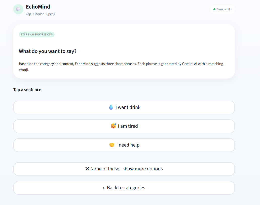260x205 pixels.
Task: Open the Demo child profile badge
Action: tap(222, 9)
